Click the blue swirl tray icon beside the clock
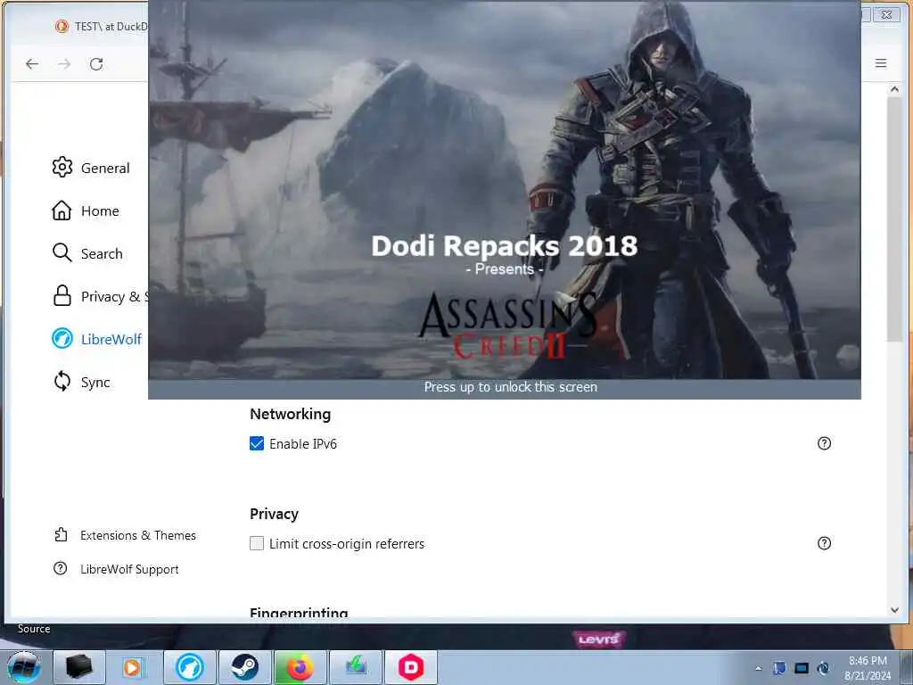 [x=823, y=668]
